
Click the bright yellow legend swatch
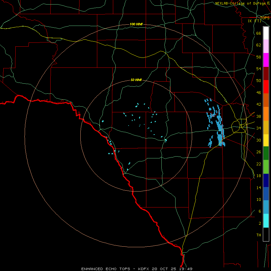266,140
